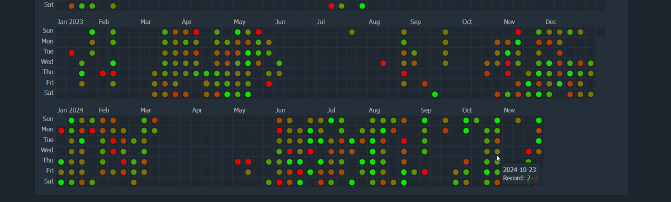Select the Friday dot in January 2023

coord(82,84)
